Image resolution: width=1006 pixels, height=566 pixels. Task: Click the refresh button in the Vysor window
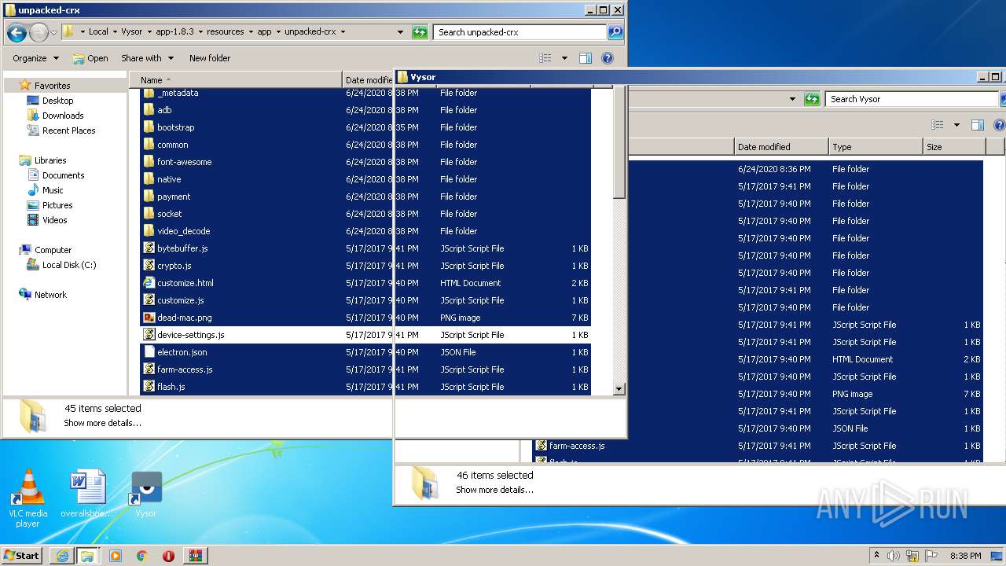tap(812, 99)
